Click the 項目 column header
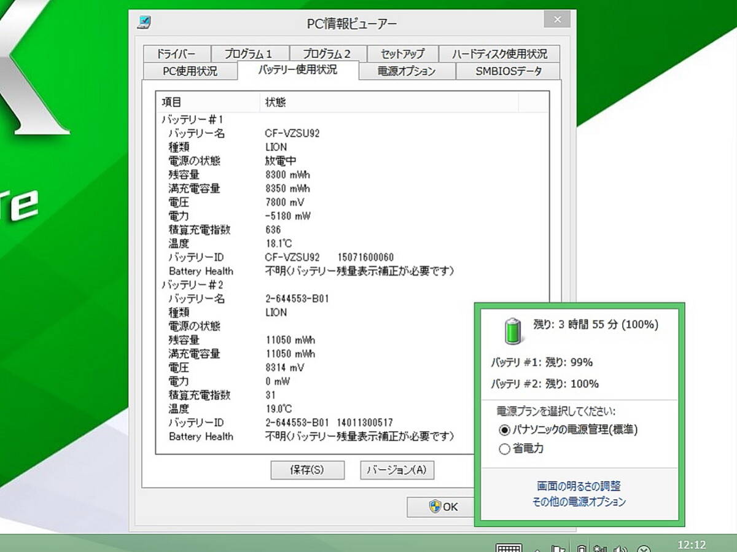Screen dimensions: 737x552 [208, 102]
